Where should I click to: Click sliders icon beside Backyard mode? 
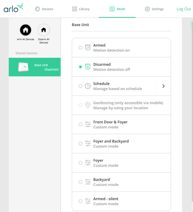(x=88, y=182)
